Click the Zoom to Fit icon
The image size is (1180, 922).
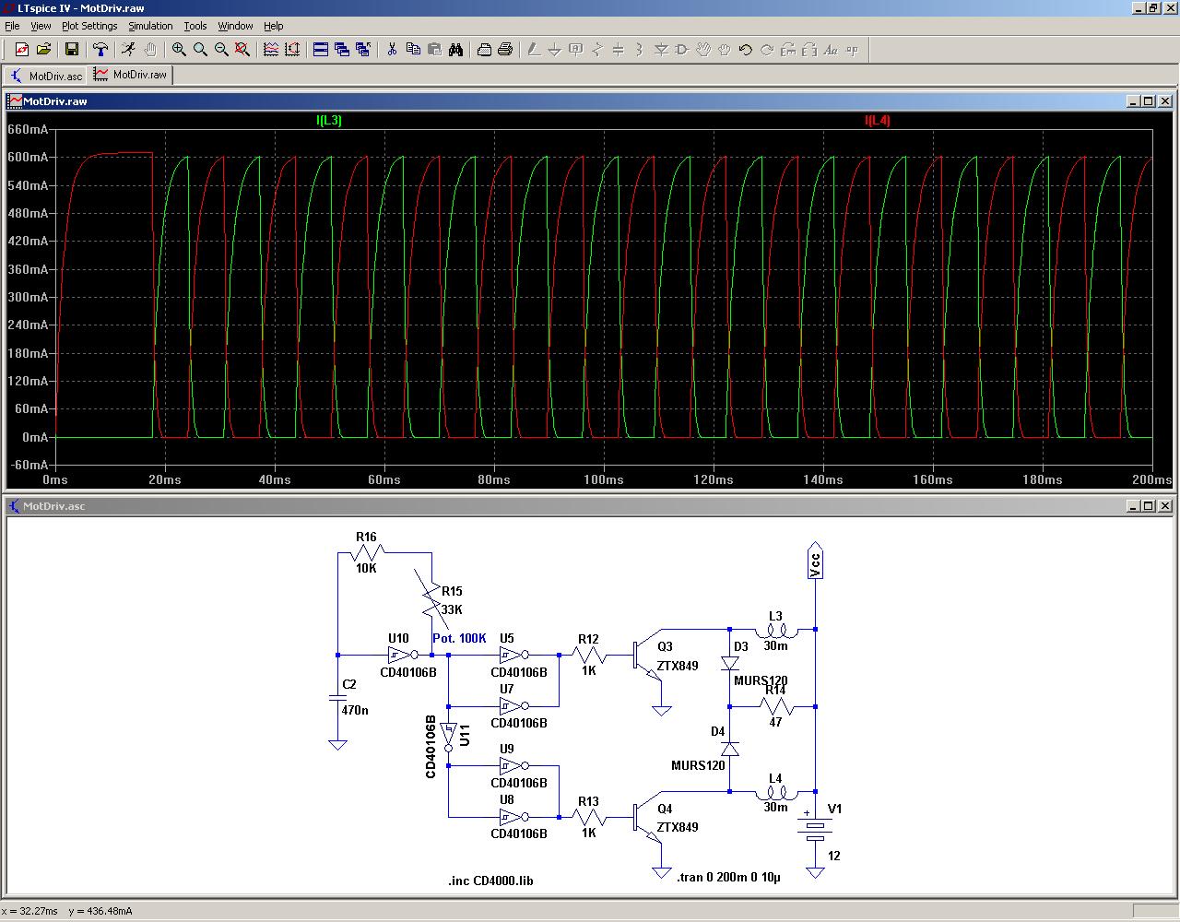(242, 50)
